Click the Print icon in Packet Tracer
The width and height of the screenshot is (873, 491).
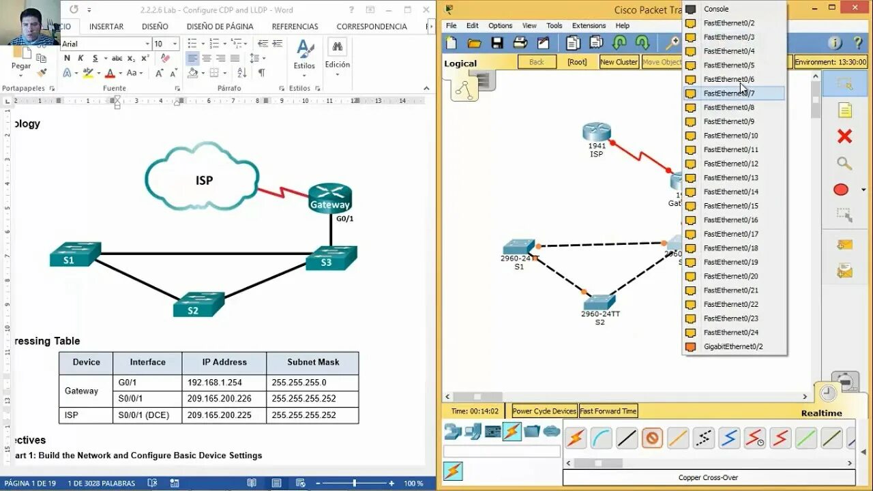pyautogui.click(x=520, y=44)
